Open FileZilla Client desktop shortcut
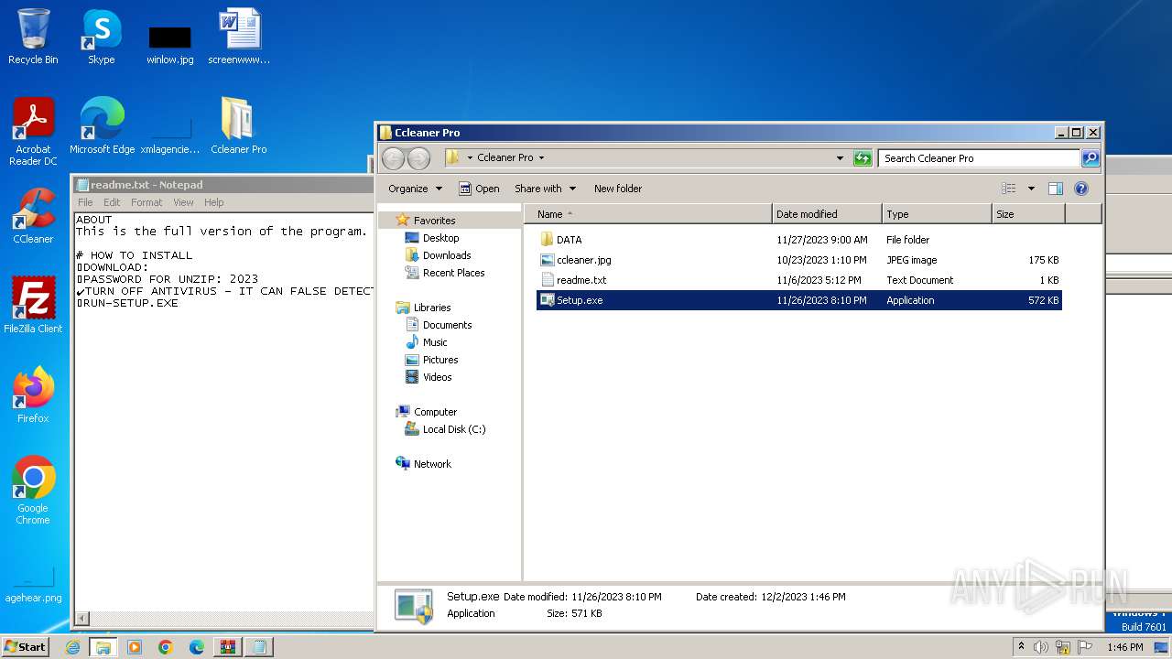 click(33, 306)
